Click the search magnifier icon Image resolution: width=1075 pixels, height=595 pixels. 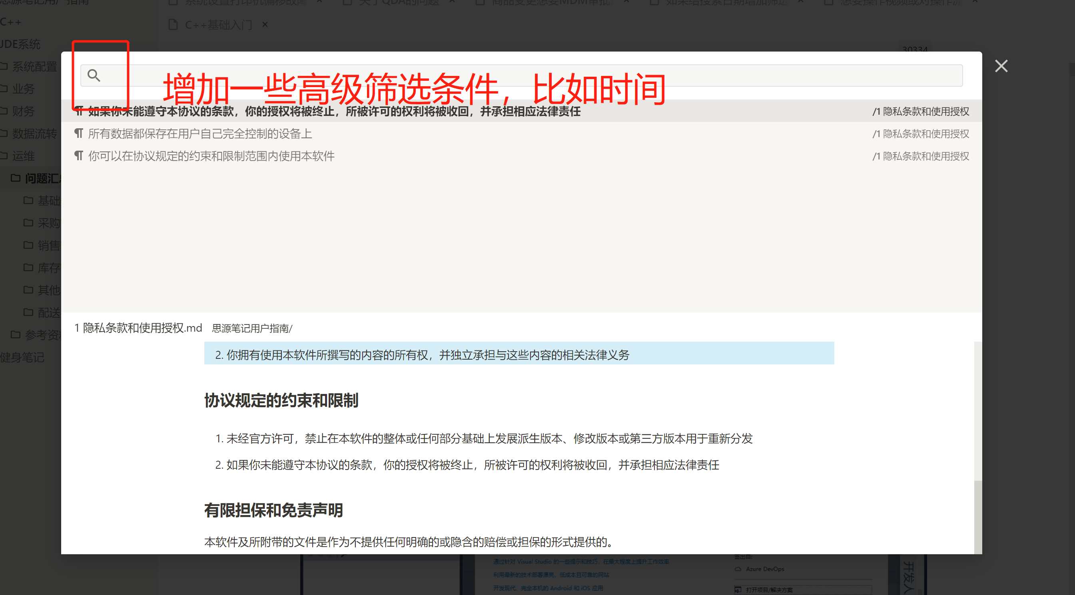94,76
